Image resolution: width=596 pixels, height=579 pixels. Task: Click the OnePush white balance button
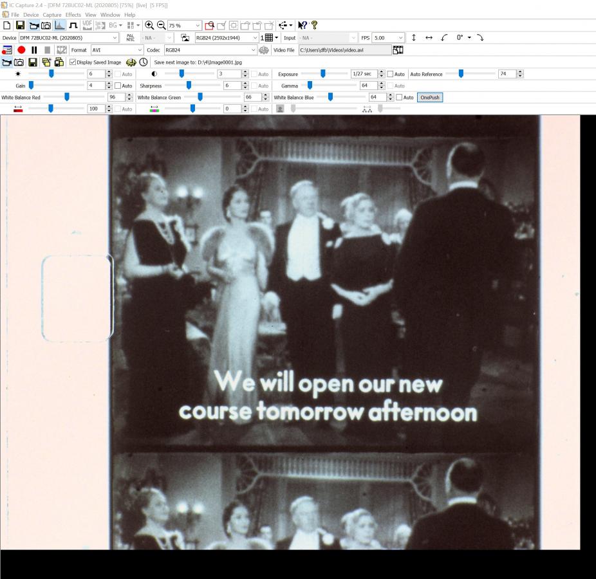[x=430, y=97]
